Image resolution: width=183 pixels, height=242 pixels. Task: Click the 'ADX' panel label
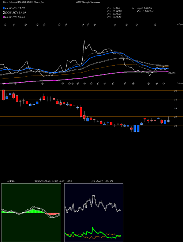[x=70, y=181]
